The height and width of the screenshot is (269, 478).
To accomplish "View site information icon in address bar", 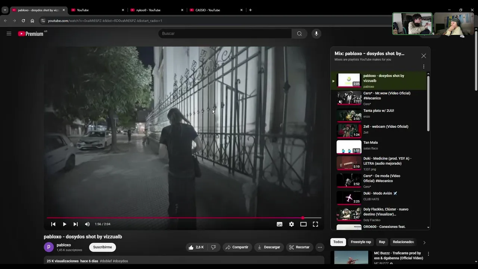I will pyautogui.click(x=43, y=21).
